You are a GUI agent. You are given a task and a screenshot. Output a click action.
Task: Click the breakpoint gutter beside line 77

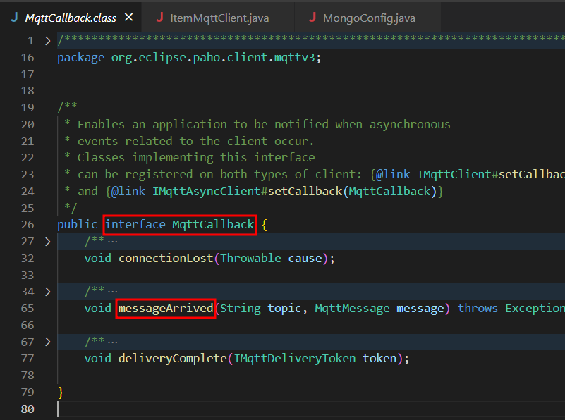tap(13, 358)
